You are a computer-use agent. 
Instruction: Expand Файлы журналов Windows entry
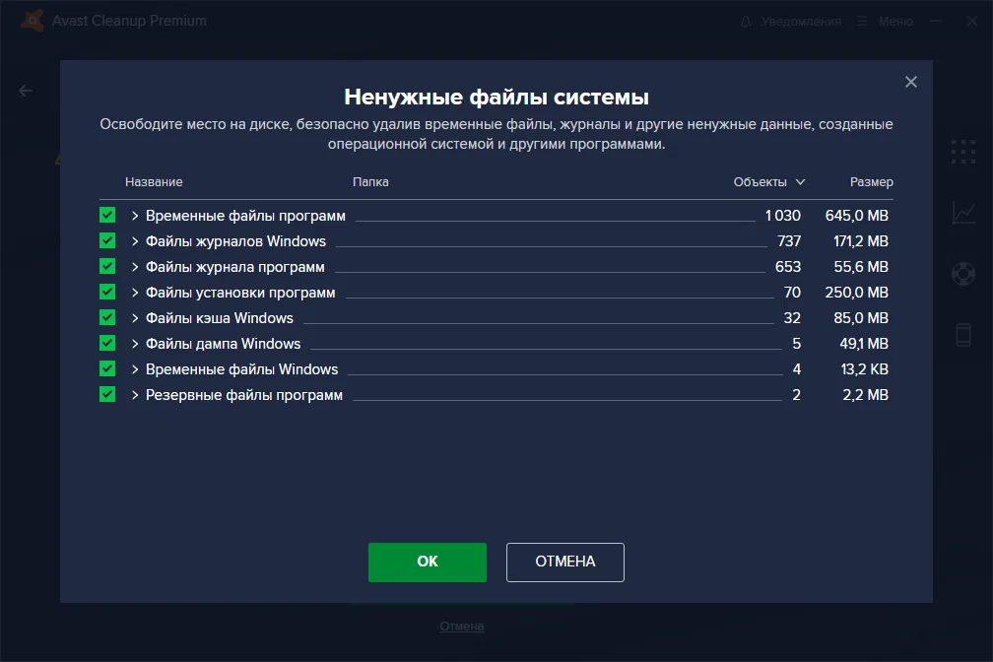pyautogui.click(x=134, y=240)
